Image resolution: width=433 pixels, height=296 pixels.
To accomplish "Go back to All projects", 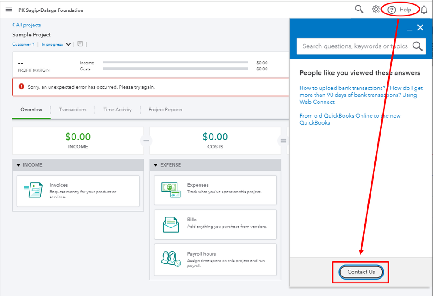I will [26, 25].
